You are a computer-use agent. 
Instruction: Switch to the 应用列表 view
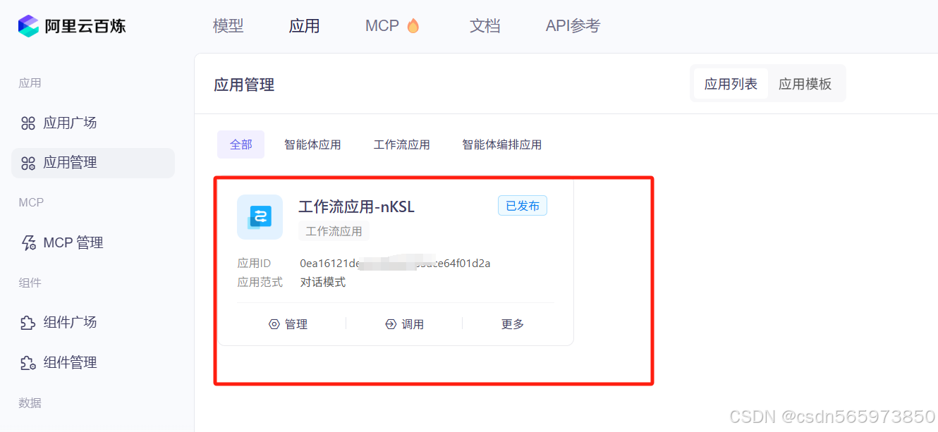[731, 84]
